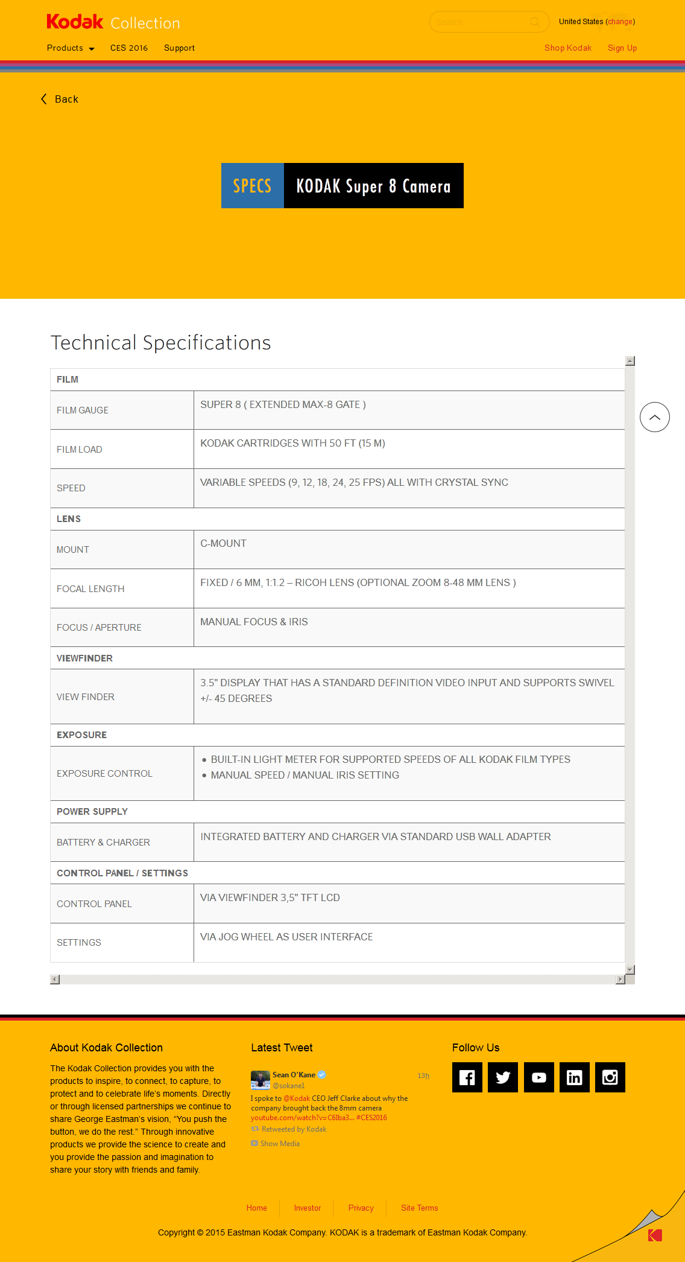Open Kodak's YouTube channel icon
The image size is (685, 1262).
coord(539,1077)
